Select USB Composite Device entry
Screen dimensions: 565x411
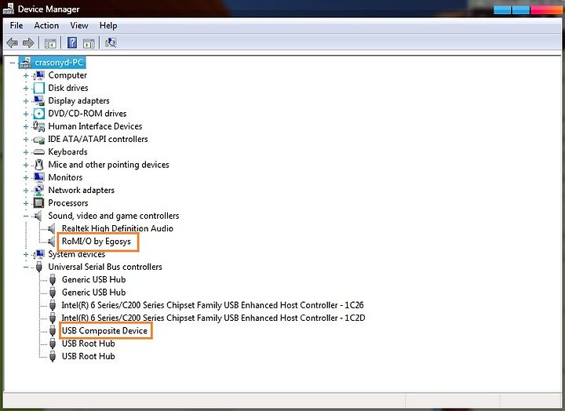click(x=104, y=331)
